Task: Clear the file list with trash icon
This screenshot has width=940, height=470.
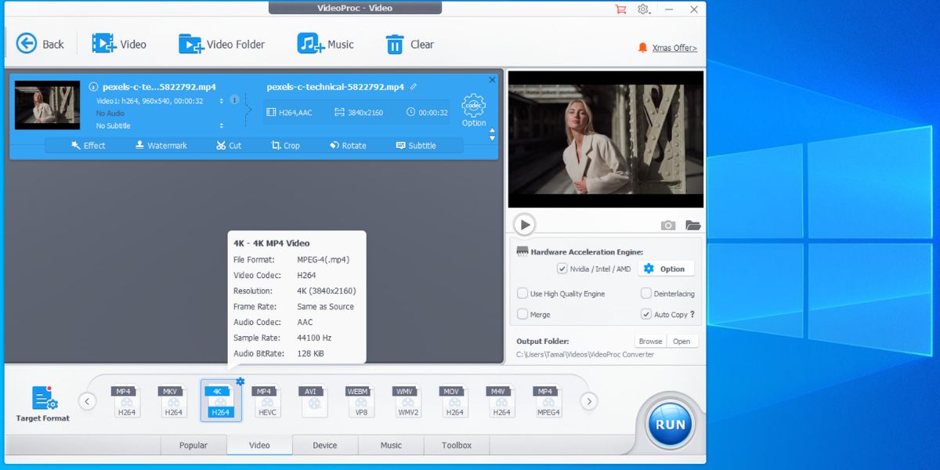Action: click(410, 44)
